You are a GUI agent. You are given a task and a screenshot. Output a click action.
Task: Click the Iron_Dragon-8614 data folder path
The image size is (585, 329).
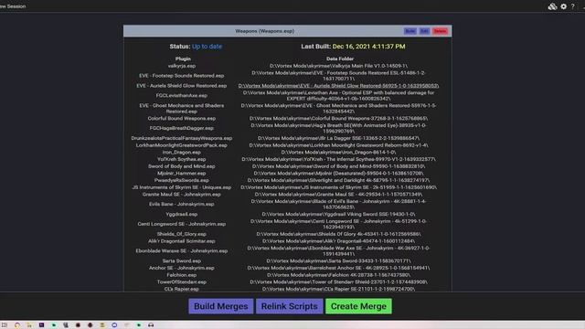coord(338,153)
